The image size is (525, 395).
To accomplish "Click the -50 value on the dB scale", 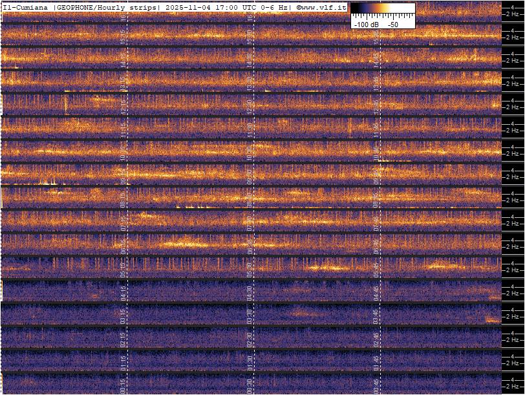I will [392, 24].
